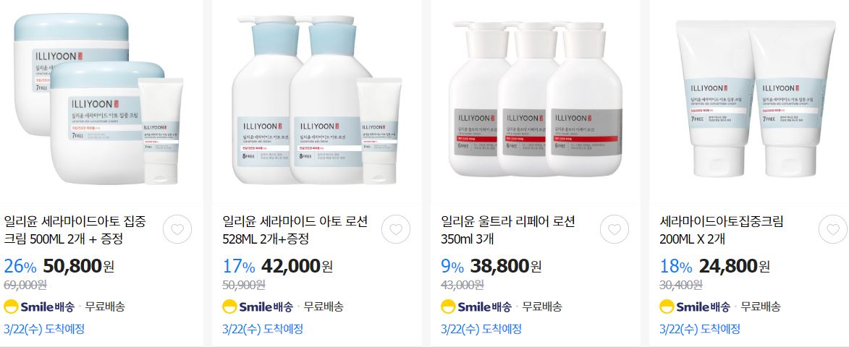Click the Smile배송 badge under the 38,800원 item
This screenshot has width=849, height=347.
[476, 307]
